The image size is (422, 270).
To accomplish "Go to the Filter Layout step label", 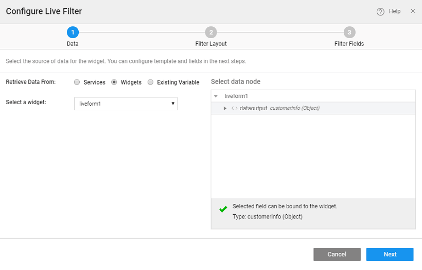I will click(210, 44).
